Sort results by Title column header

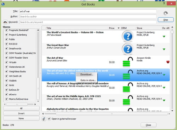(49, 28)
